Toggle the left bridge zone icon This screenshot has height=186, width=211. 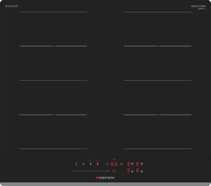(91, 164)
